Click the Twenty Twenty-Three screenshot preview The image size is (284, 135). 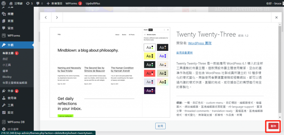point(110,72)
